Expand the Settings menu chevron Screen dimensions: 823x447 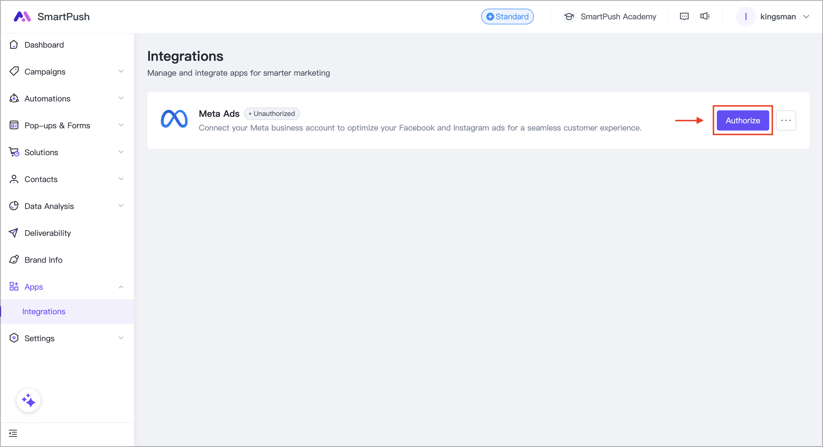coord(121,338)
